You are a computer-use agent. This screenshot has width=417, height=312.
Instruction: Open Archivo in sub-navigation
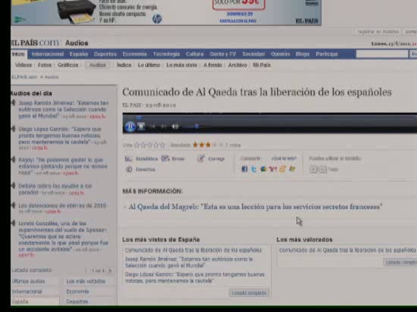(237, 65)
